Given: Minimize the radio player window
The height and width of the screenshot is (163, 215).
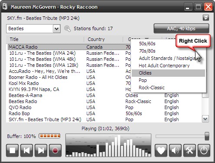Looking at the screenshot, I should point(188,7).
